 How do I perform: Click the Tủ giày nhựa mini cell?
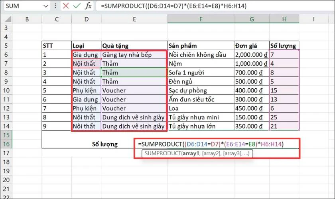201,117
